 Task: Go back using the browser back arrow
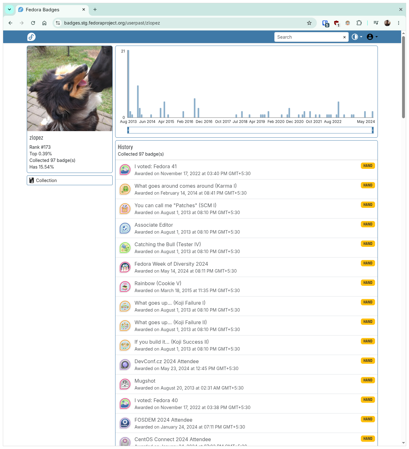click(x=10, y=23)
